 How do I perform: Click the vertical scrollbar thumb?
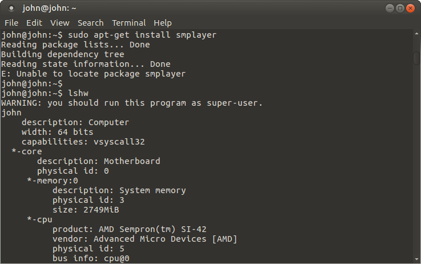point(416,58)
